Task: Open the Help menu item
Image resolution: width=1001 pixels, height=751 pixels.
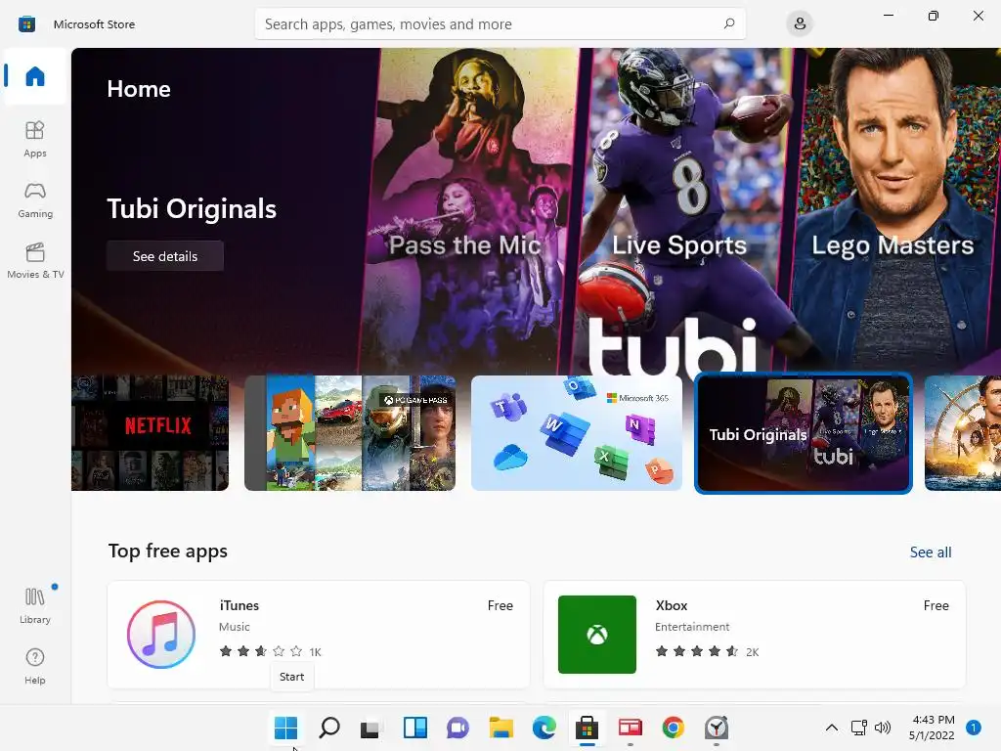Action: tap(35, 667)
